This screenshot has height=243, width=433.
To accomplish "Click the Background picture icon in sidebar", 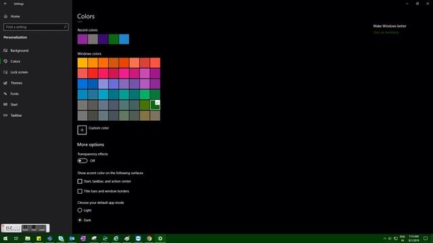I will (x=5, y=51).
